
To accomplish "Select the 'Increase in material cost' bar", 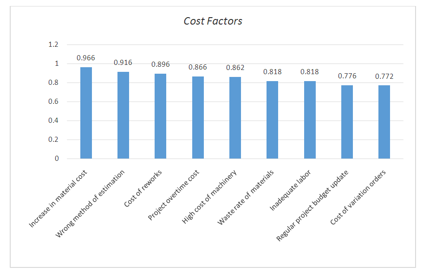I will (x=86, y=113).
